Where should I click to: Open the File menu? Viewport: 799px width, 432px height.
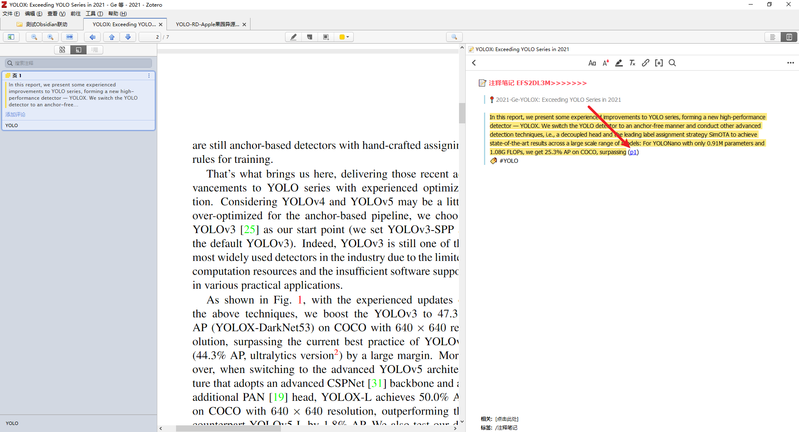11,14
